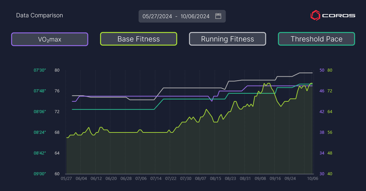The width and height of the screenshot is (366, 191).
Task: Select the start date 05/27/2024
Action: pyautogui.click(x=157, y=16)
